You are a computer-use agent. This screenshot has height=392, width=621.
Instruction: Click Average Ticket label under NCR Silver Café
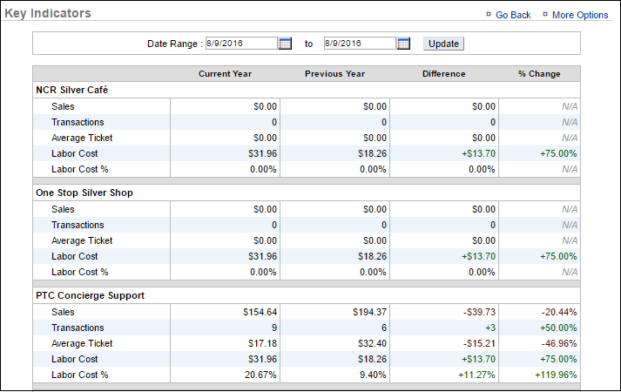82,138
